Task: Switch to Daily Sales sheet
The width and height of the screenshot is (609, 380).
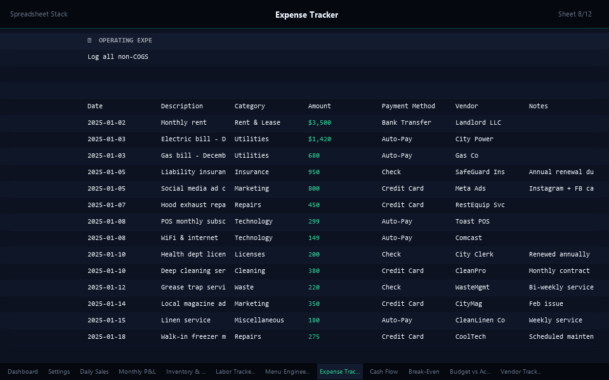Action: point(94,372)
